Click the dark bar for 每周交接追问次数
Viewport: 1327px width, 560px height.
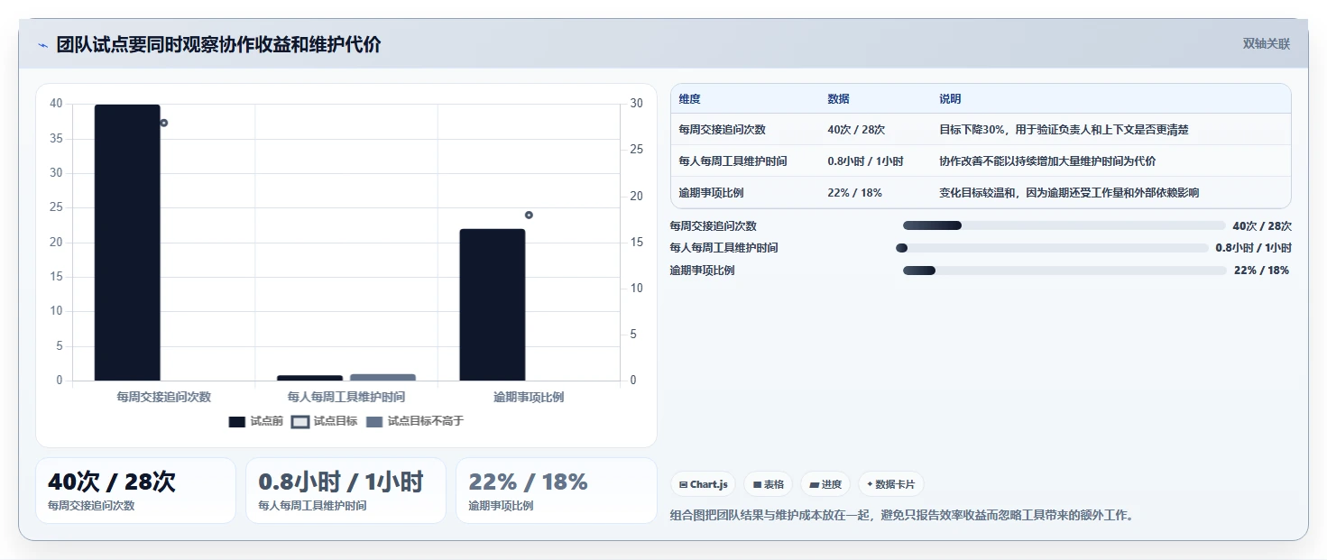coord(127,243)
